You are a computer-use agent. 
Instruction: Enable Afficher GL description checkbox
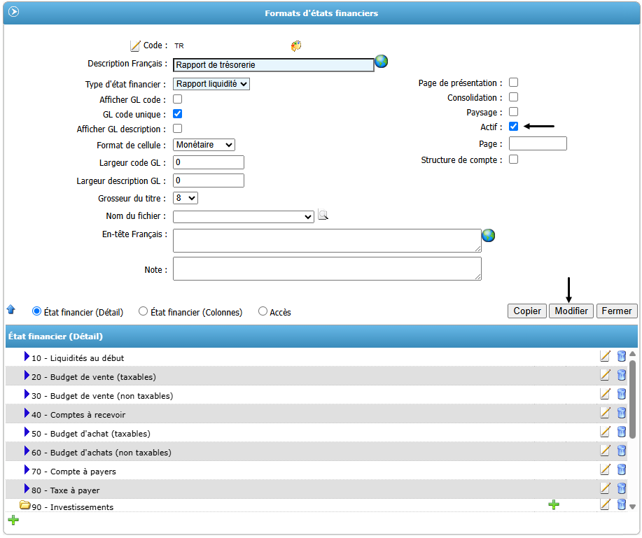click(x=177, y=129)
